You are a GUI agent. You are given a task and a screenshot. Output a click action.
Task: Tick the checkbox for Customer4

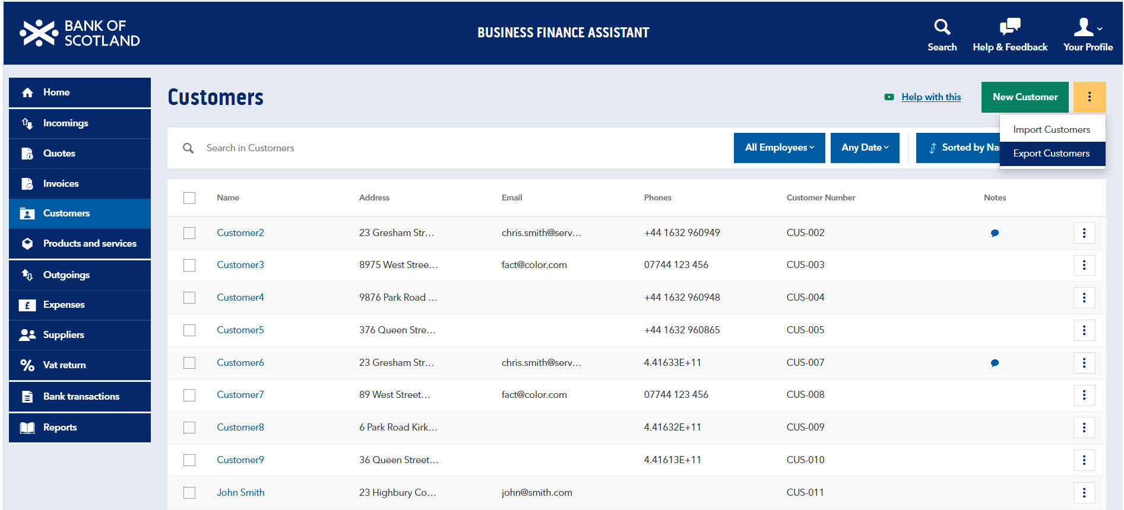click(189, 298)
